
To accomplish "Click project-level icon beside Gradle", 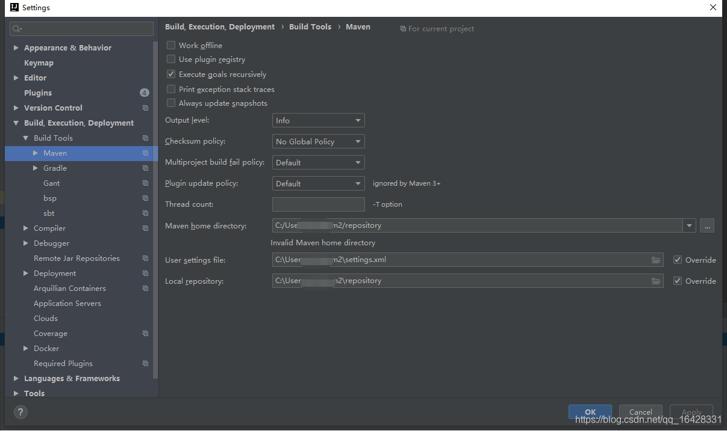I will (145, 168).
